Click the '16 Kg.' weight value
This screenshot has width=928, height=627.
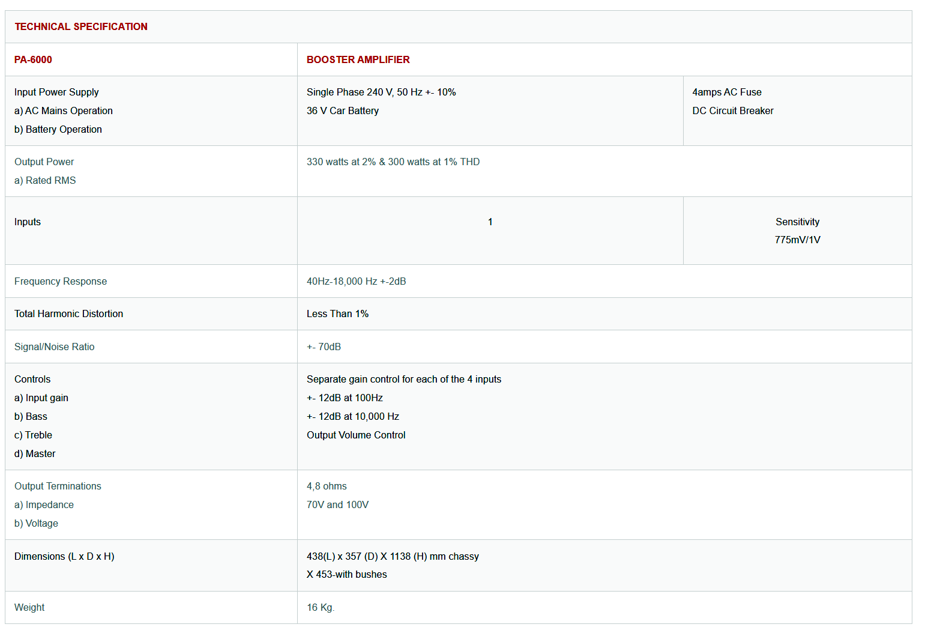321,607
